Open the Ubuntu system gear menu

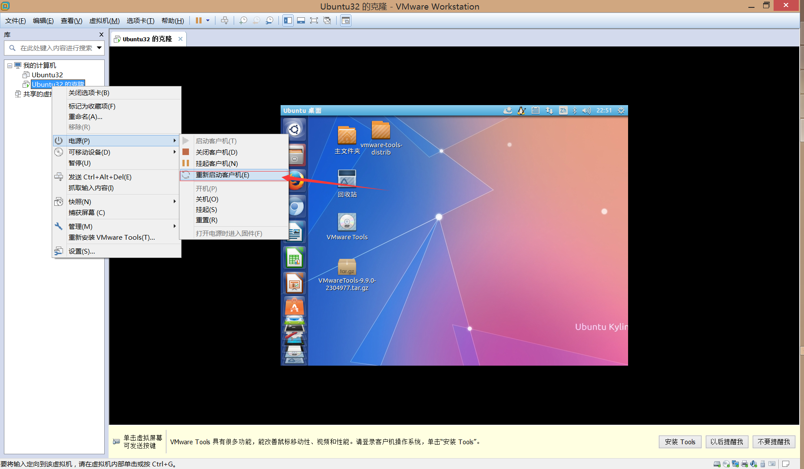coord(621,111)
